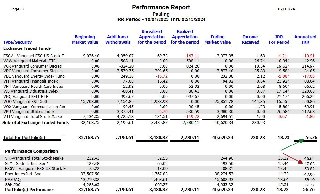Click VDC additions value 3,579.75
Screen dimensions: 320x194
[125, 71]
